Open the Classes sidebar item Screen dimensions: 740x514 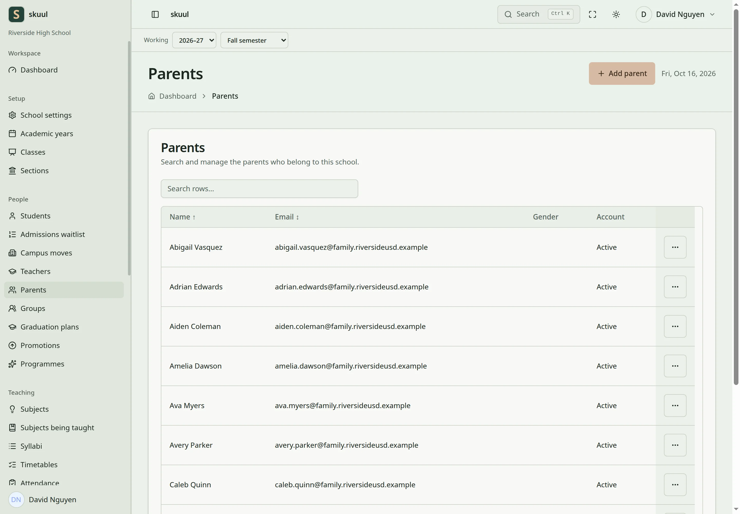click(64, 152)
